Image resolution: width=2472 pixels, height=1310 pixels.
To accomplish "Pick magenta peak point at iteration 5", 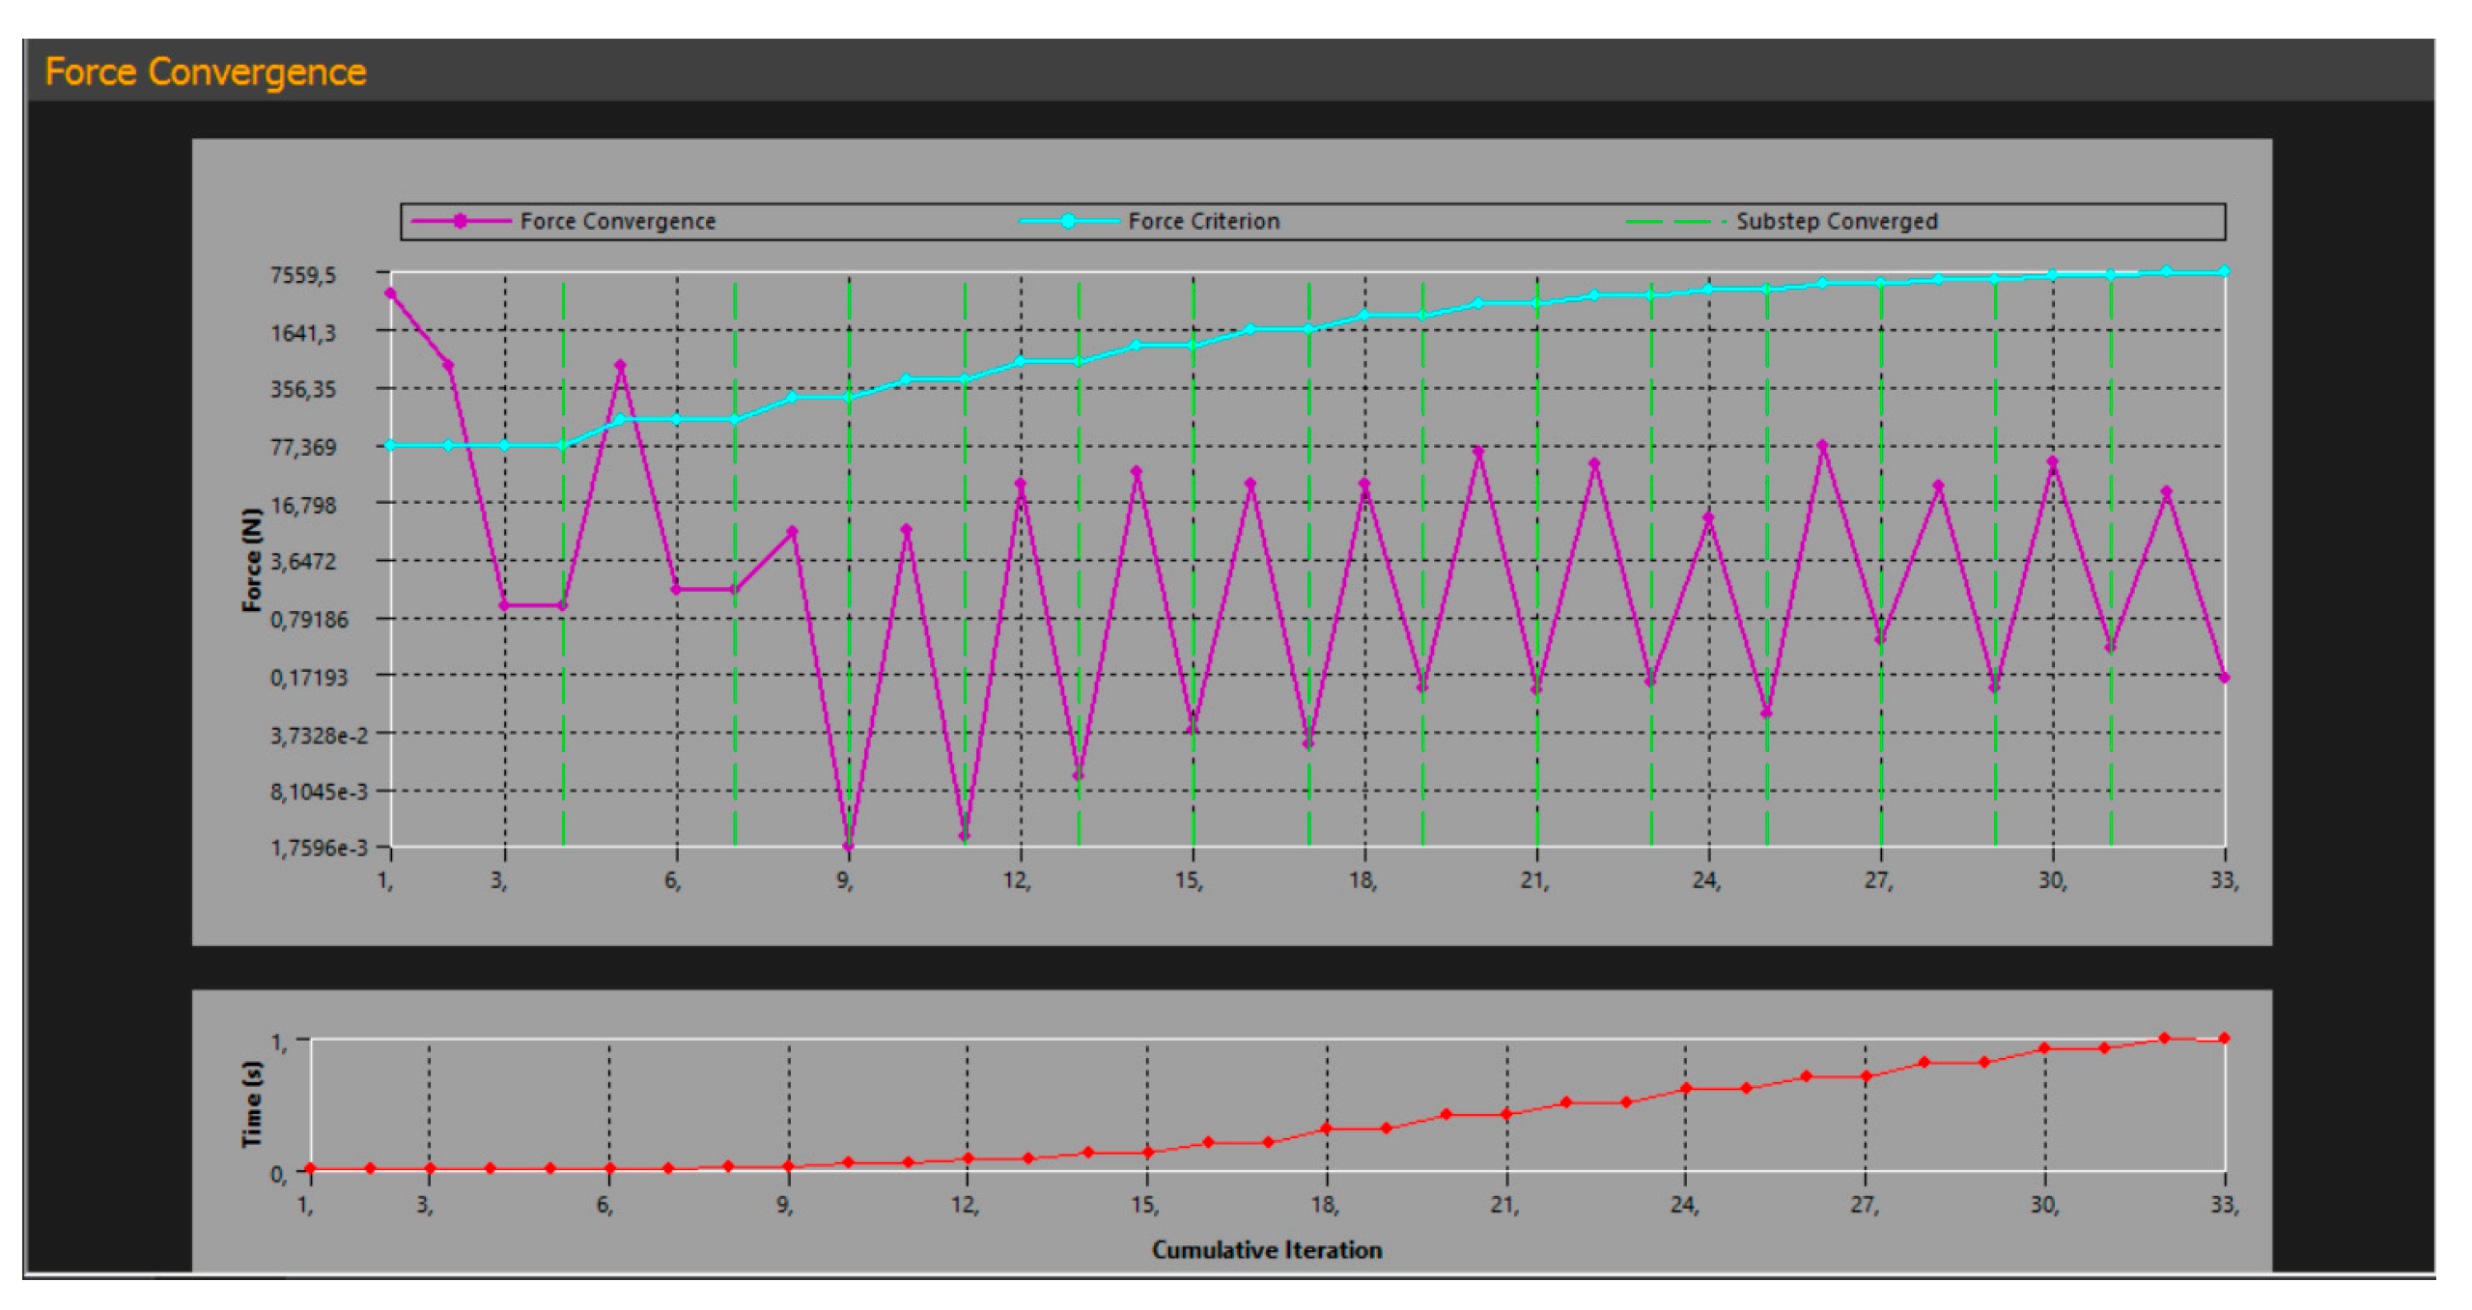I will click(x=620, y=366).
